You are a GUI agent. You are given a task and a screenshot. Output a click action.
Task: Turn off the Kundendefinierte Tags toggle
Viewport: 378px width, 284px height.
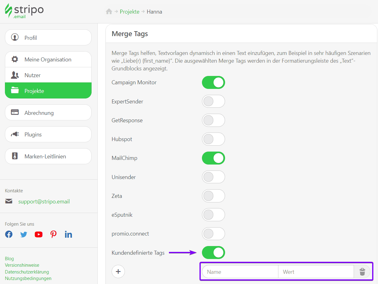pos(213,253)
